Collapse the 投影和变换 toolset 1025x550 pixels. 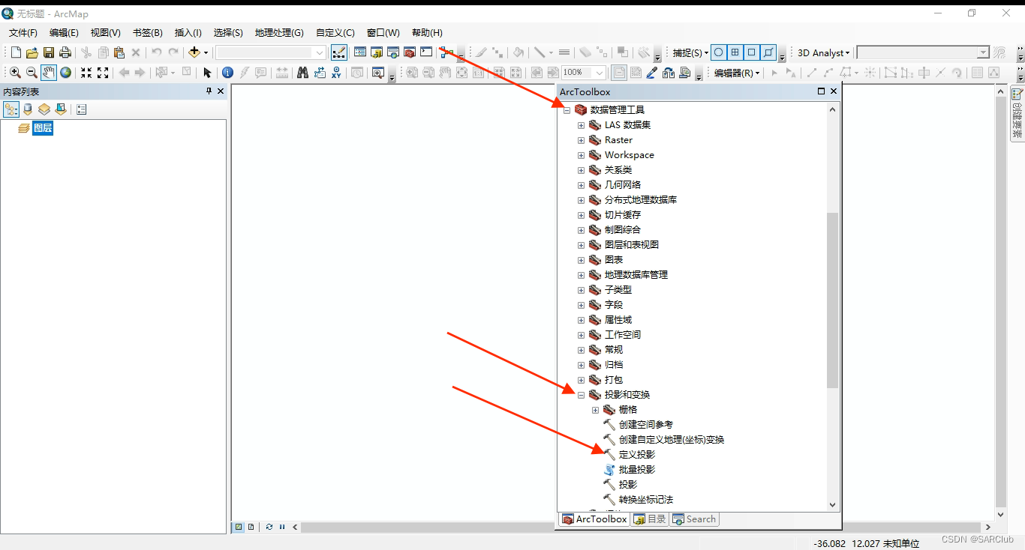(x=580, y=395)
